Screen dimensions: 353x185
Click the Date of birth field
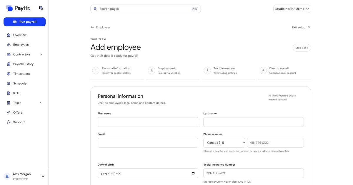coord(148,173)
